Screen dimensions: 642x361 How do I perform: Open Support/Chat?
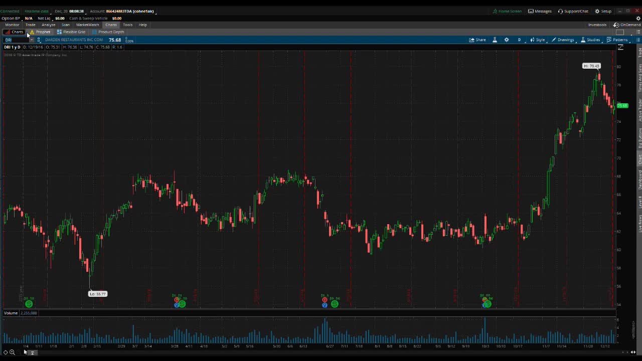coord(573,11)
